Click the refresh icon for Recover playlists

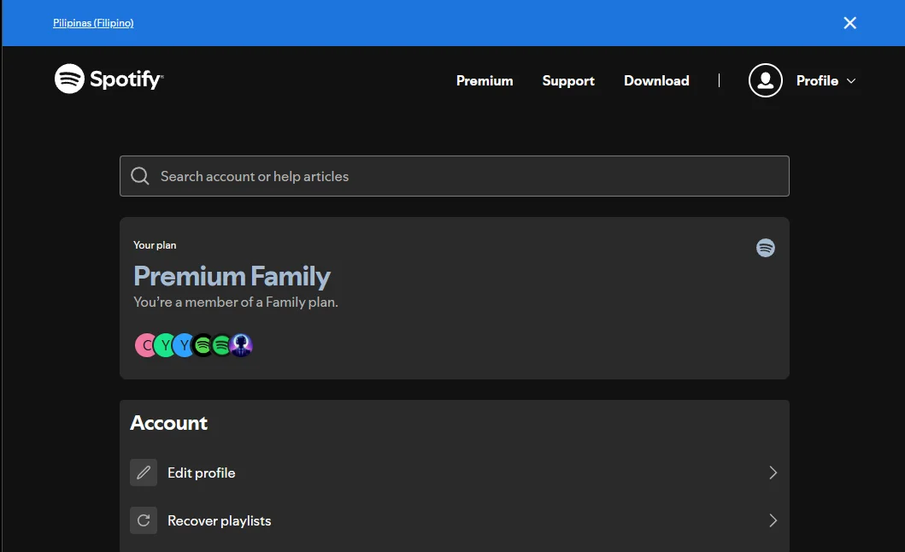[144, 520]
